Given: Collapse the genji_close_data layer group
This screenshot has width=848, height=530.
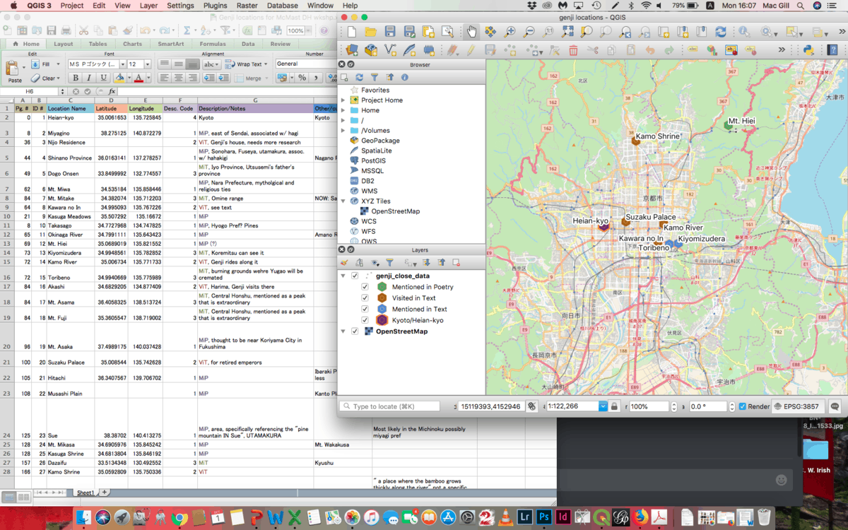Looking at the screenshot, I should (343, 276).
